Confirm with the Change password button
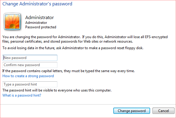Viewport: 176px width, 118px height. (x=132, y=111)
